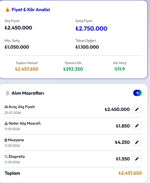
Task: Select the Satış Fiyatı value ₺2.750.000
Action: point(91,29)
